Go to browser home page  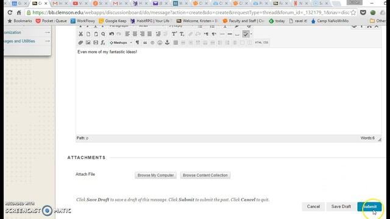(19, 12)
